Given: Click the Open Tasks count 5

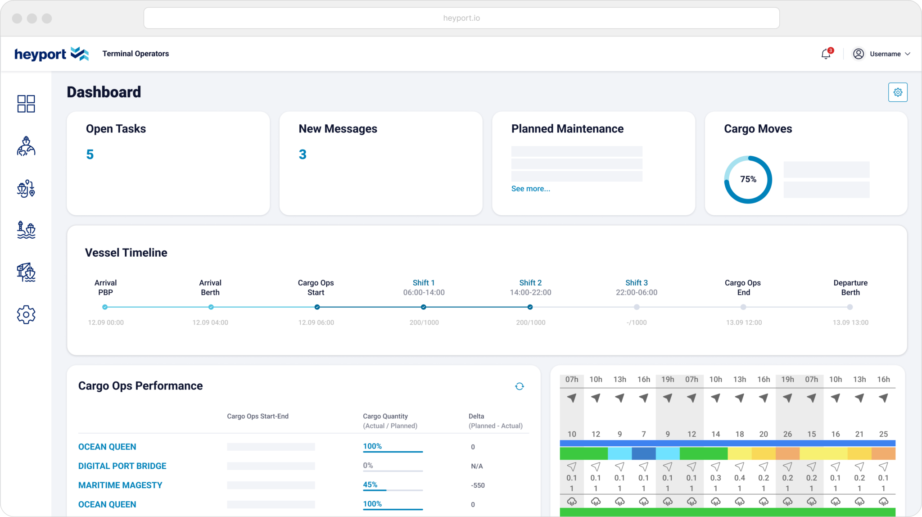Looking at the screenshot, I should coord(90,154).
